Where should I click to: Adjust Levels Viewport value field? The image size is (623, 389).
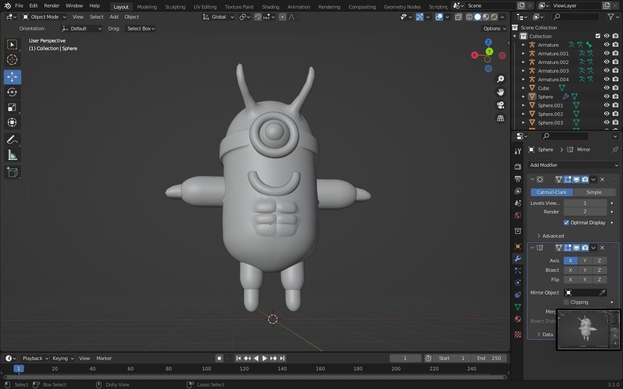point(585,203)
